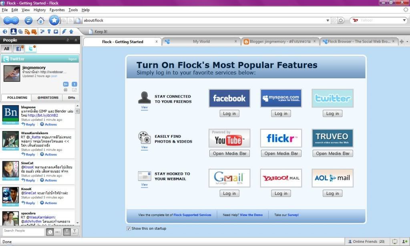Viewport: 410px width, 246px height.
Task: Select the DMs tab in Twitter panel
Action: 71,97
